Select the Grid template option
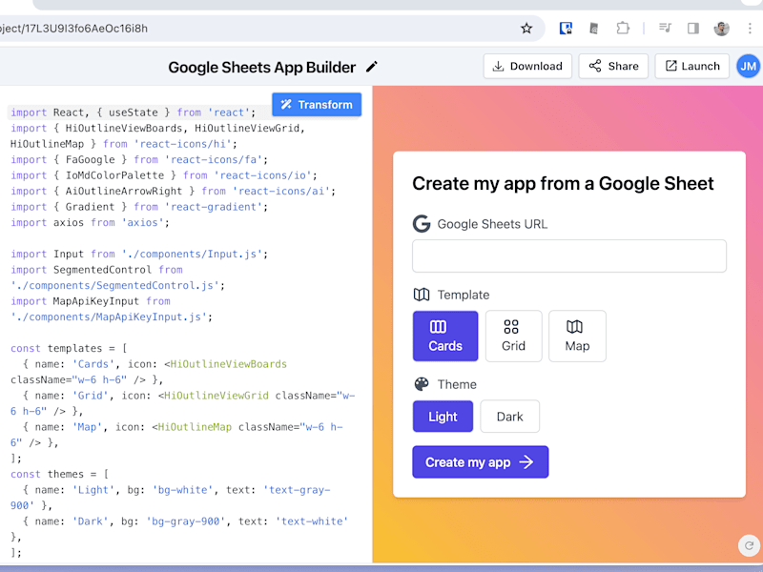Viewport: 763px width, 572px height. pos(513,337)
